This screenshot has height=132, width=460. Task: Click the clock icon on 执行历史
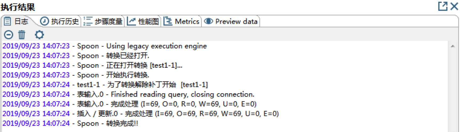[x=44, y=21]
